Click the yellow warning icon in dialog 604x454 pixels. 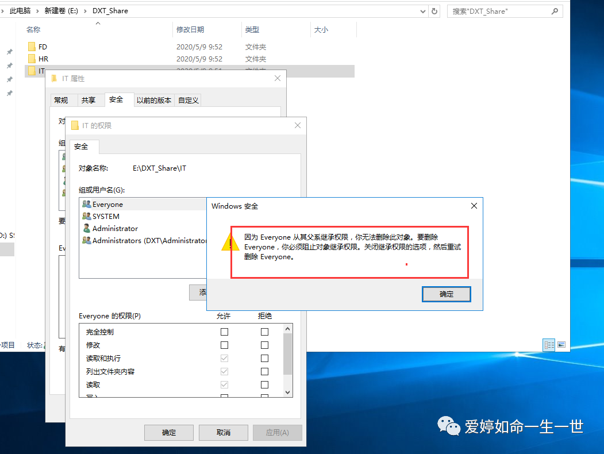[230, 243]
